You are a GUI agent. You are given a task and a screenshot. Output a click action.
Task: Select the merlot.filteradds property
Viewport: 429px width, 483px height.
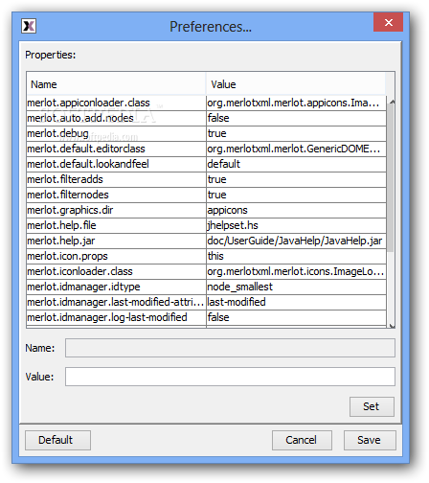coord(116,179)
